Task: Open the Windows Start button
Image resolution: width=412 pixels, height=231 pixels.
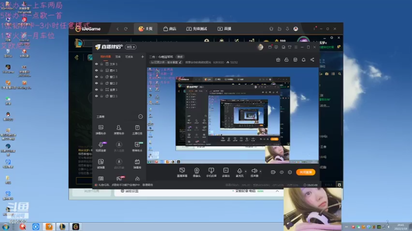Action: (x=6, y=227)
